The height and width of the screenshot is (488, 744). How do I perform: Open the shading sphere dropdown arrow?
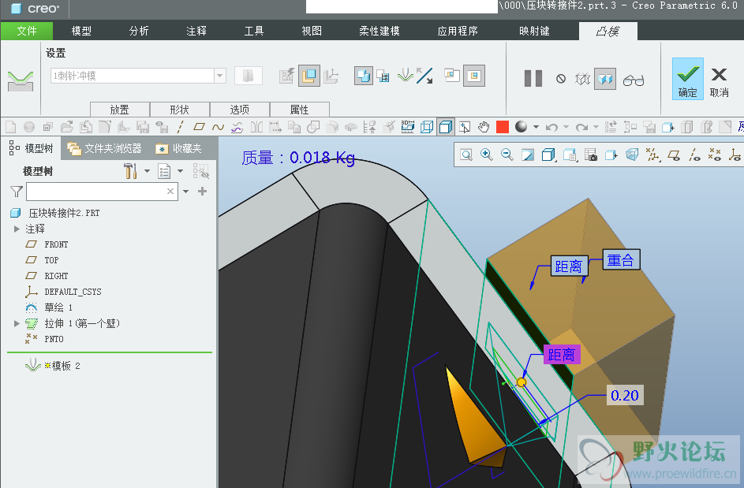[537, 127]
